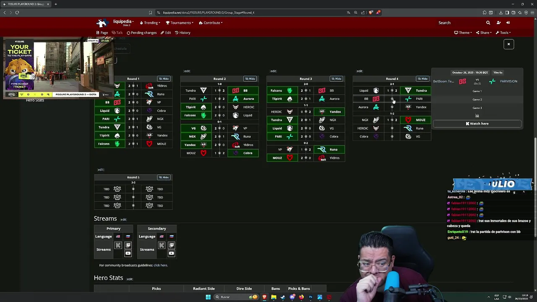This screenshot has width=537, height=302.
Task: Open the Liquipedia Dota 2 logo home
Action: pyautogui.click(x=102, y=23)
